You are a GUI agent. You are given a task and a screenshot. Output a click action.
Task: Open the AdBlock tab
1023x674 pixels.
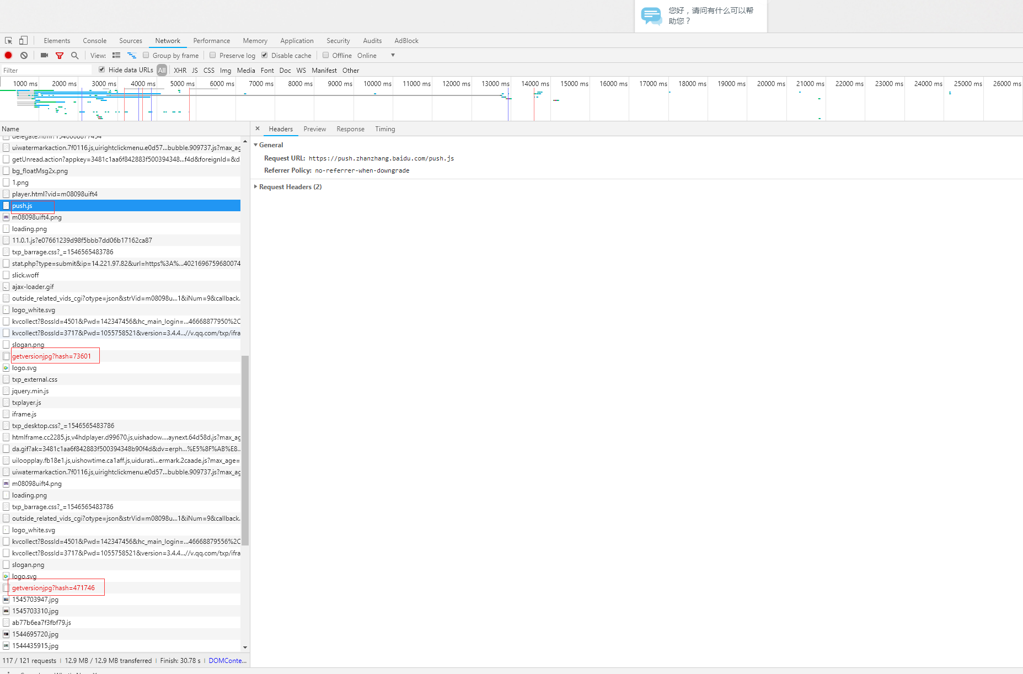tap(406, 41)
